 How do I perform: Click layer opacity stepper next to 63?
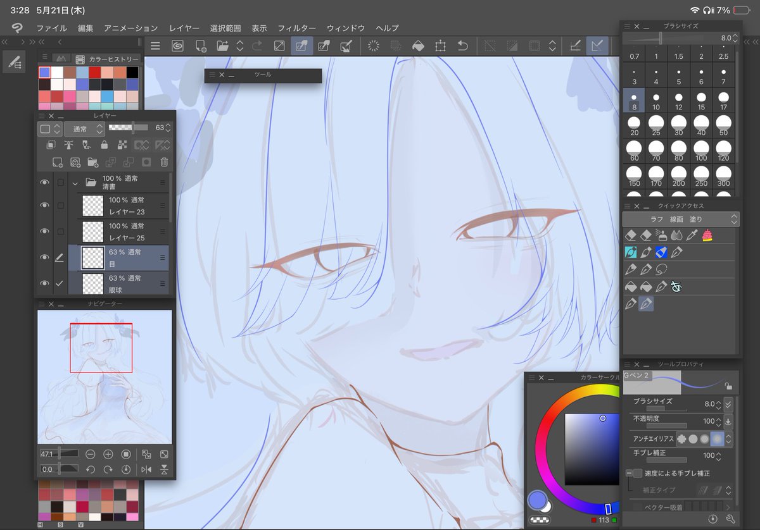(x=169, y=128)
